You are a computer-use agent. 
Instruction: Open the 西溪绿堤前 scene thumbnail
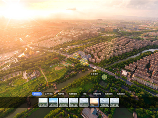(x=104, y=102)
